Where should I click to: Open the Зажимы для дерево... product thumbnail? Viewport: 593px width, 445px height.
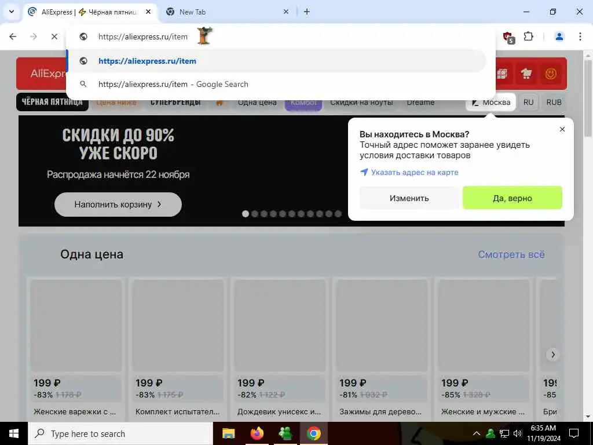pyautogui.click(x=382, y=326)
